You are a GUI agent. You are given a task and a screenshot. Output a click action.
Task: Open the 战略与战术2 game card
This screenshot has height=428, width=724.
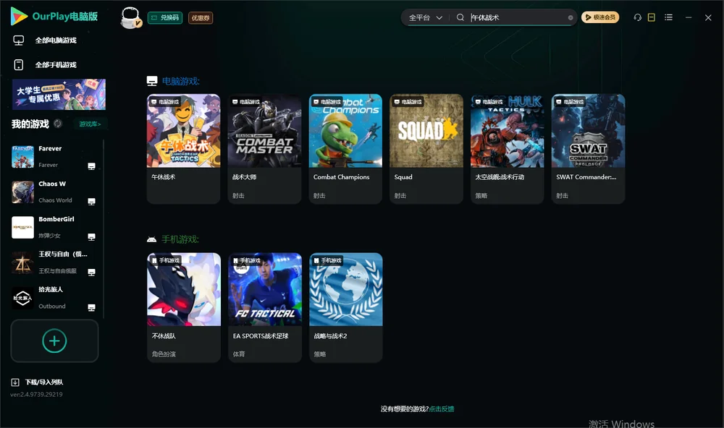346,307
